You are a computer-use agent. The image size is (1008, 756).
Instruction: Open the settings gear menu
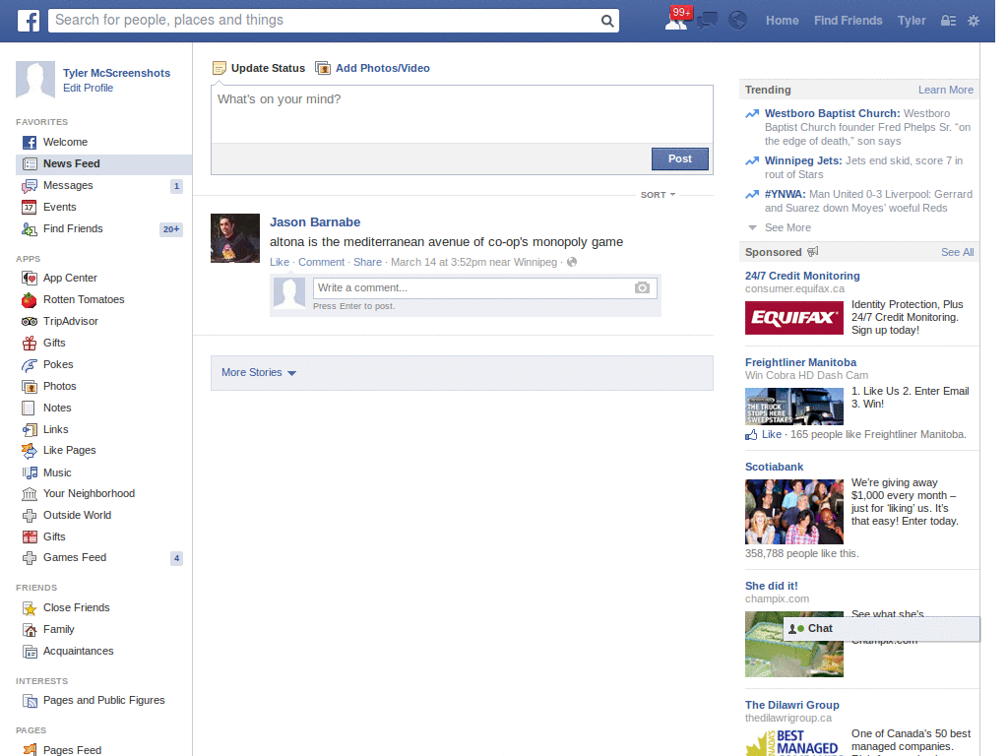coord(974,21)
